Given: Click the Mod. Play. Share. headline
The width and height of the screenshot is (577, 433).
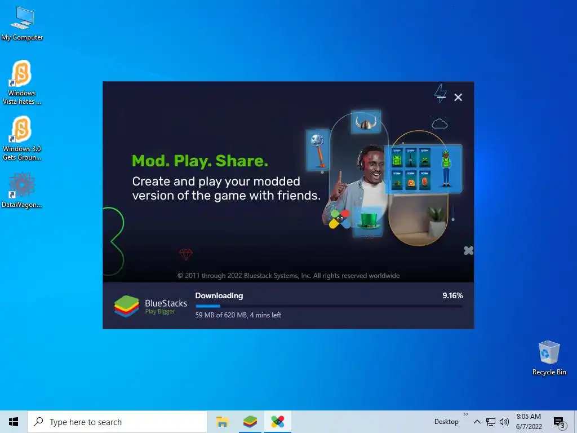Looking at the screenshot, I should point(200,161).
